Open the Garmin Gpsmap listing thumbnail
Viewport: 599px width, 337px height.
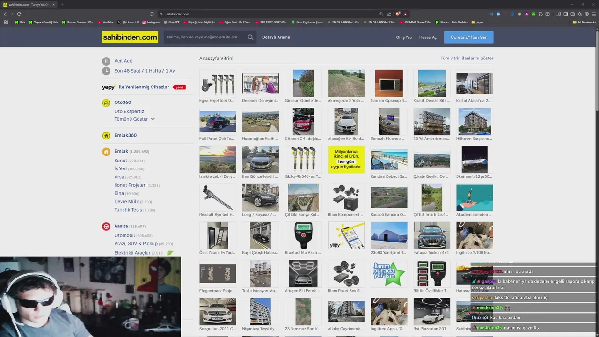[x=389, y=83]
